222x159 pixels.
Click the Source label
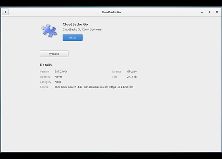click(44, 87)
